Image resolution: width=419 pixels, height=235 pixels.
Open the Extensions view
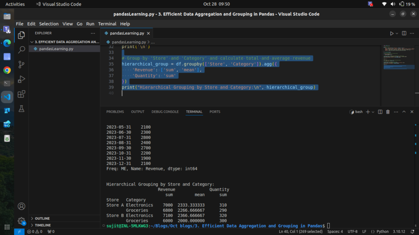pos(22,94)
